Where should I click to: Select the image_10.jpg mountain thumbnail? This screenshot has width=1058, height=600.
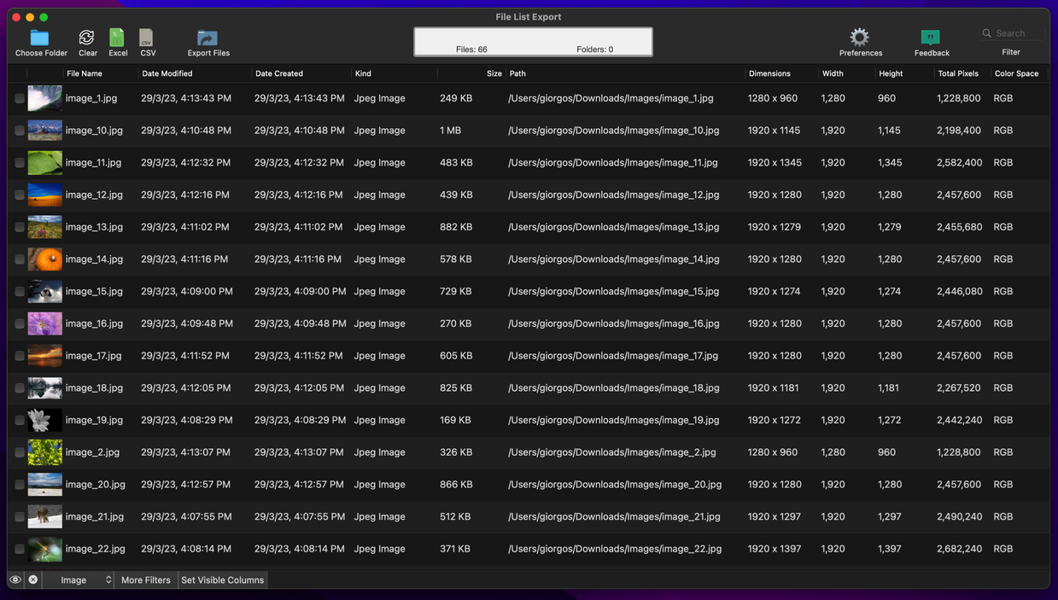[44, 131]
